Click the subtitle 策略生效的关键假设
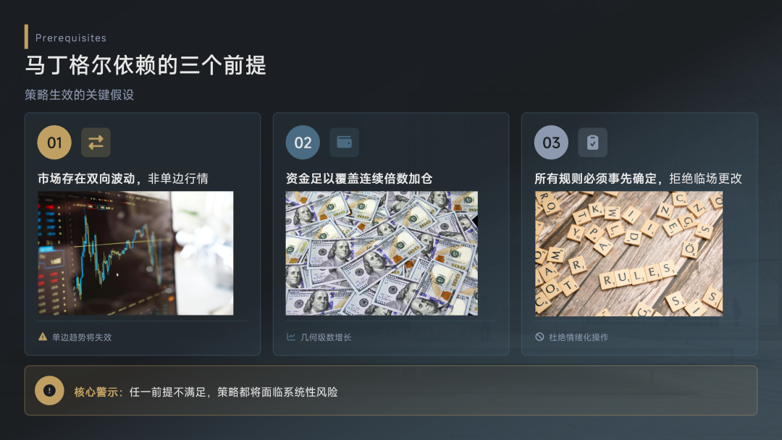The image size is (782, 440). coord(80,95)
